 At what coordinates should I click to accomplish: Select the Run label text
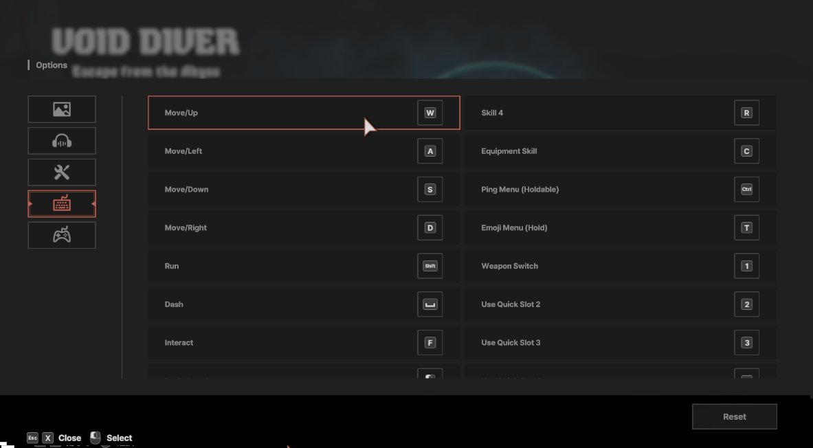172,266
